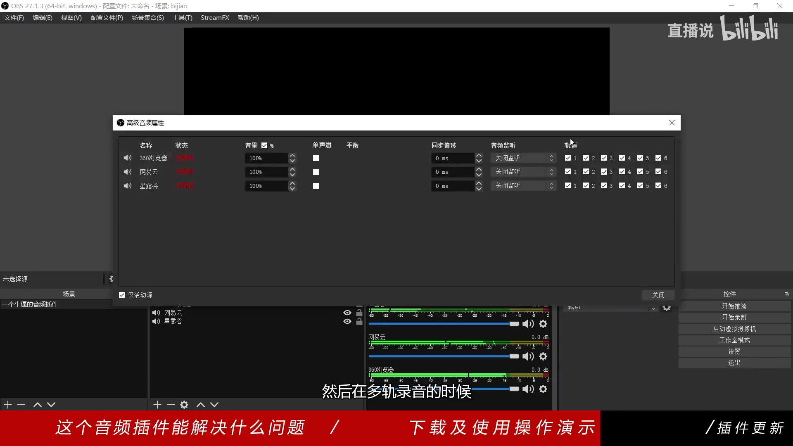Mute 360浏览器 in advanced audio properties
Screen dimensions: 793x446
pos(128,158)
